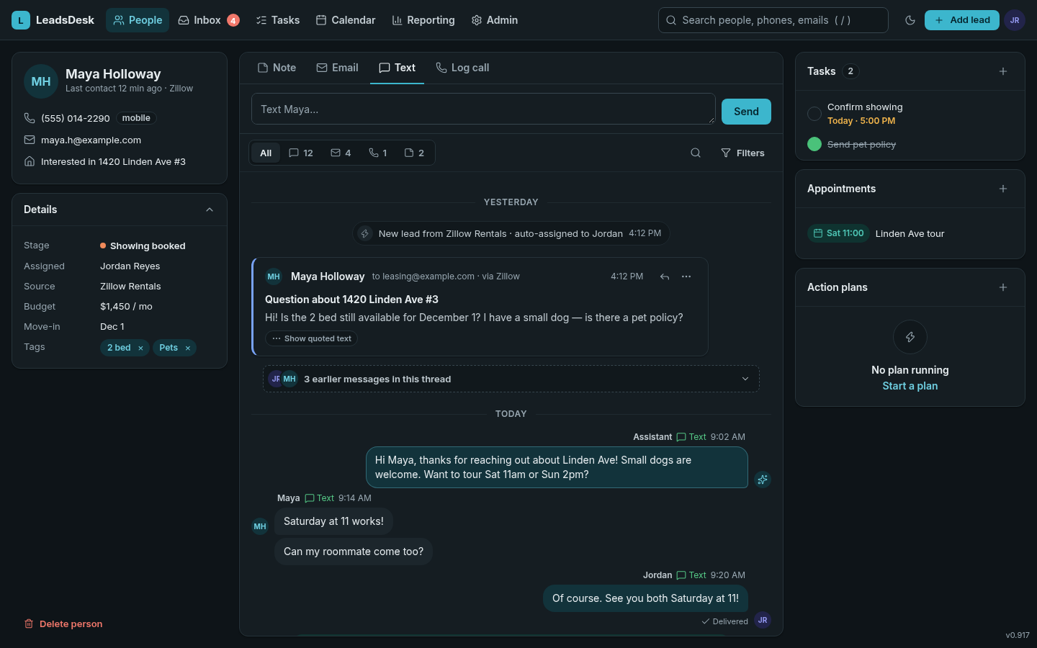Screen dimensions: 1037x648
Task: Expand 3 earlier messages in this thread
Action: pyautogui.click(x=511, y=379)
